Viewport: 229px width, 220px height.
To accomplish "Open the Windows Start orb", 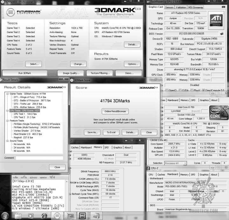I will [5, 216].
